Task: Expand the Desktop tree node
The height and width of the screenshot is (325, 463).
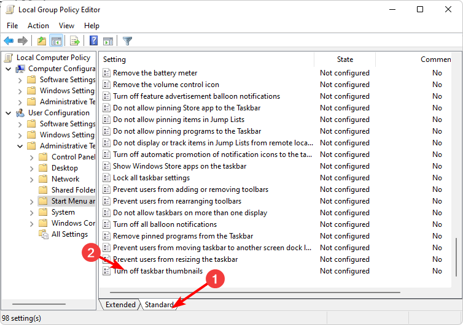Action: pyautogui.click(x=31, y=169)
